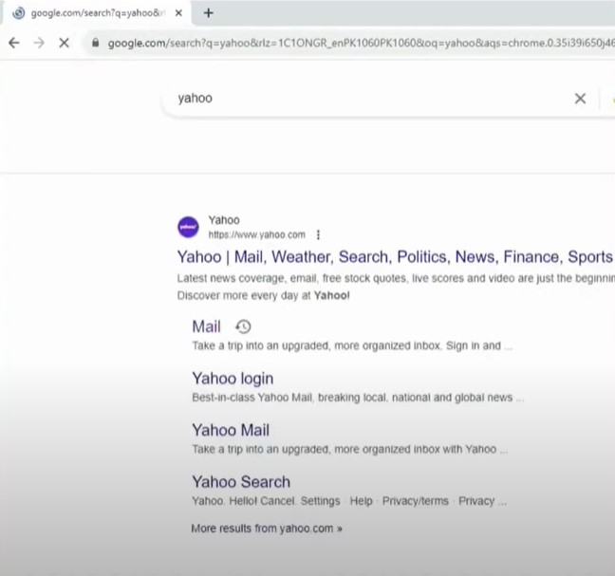The image size is (615, 576).
Task: Click the https://www.yahoo.com URL text
Action: 256,235
